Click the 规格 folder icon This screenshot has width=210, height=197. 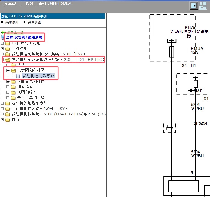pyautogui.click(x=13, y=65)
